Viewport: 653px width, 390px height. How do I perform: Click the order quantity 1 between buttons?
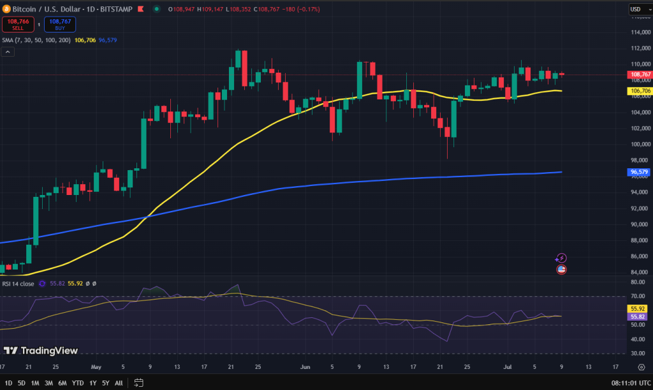[x=39, y=25]
